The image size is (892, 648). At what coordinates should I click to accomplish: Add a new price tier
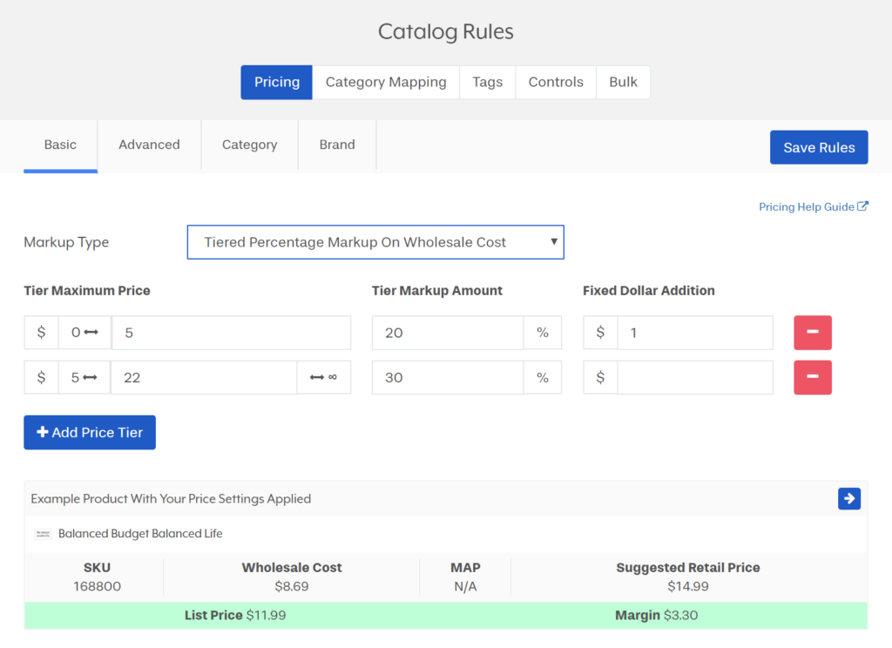tap(90, 432)
